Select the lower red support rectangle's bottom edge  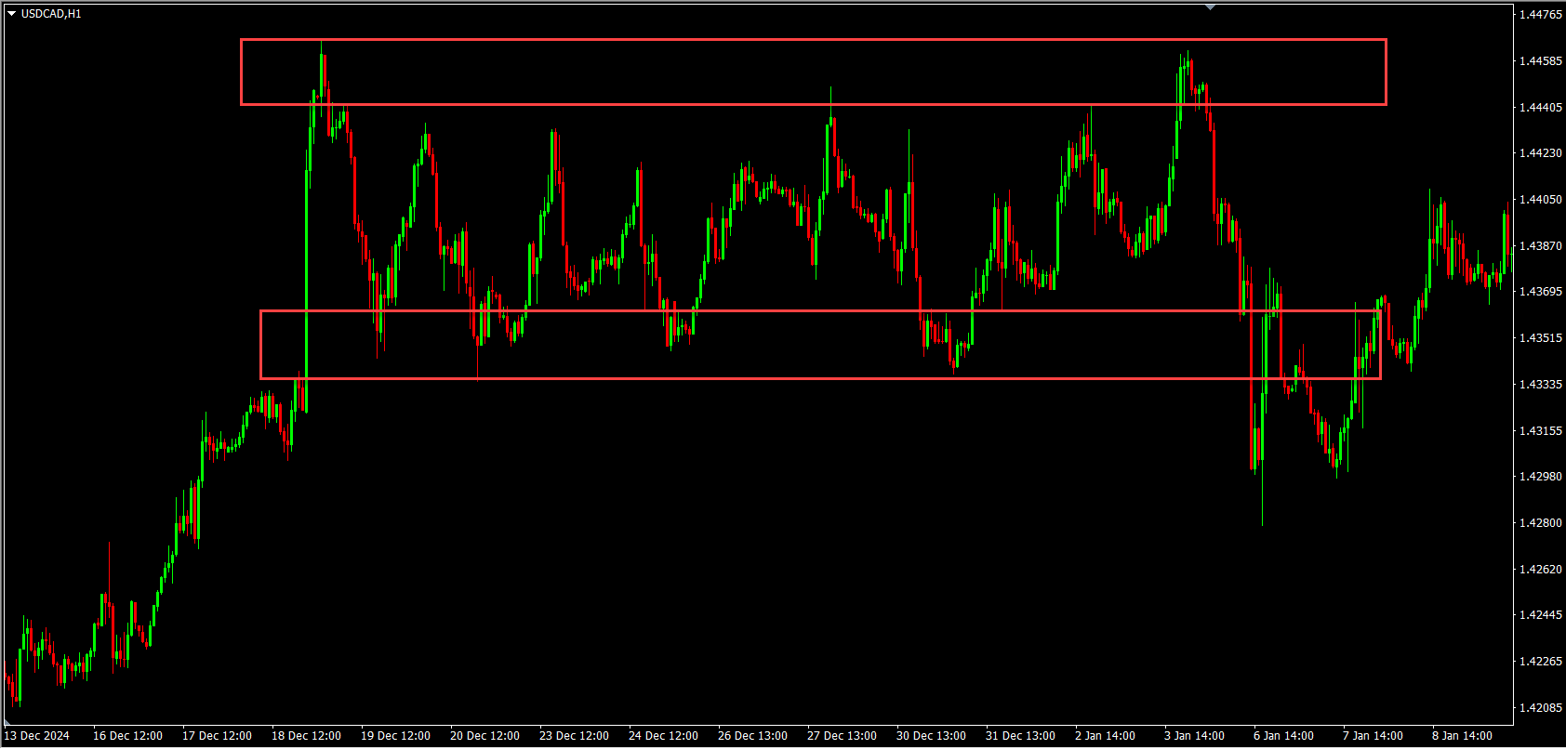(820, 378)
